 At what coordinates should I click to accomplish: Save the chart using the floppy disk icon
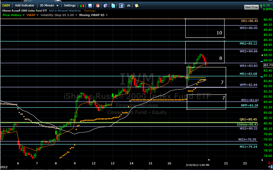(x=90, y=5)
